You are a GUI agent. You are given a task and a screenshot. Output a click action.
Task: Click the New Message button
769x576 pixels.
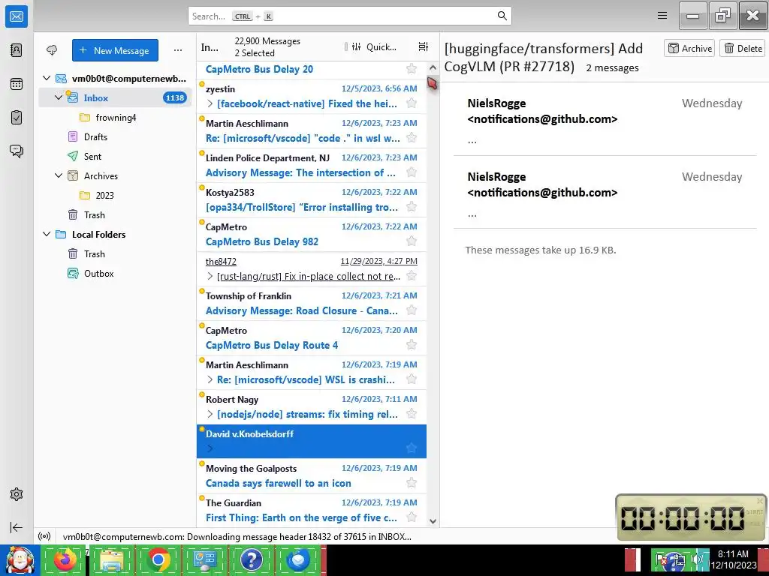coord(115,50)
